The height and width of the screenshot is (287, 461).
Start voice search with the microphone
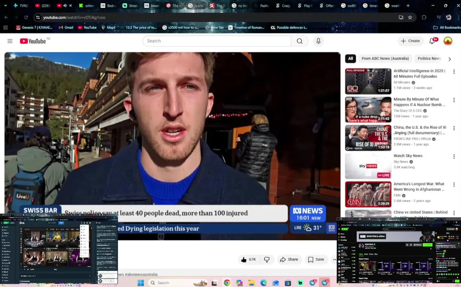318,41
